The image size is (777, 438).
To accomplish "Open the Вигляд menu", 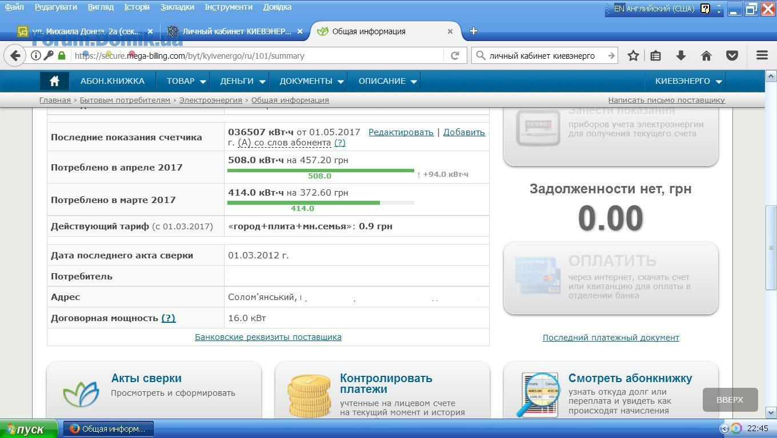I will [100, 7].
